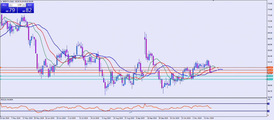Click the 13 Nov 2019 date on time axis
Viewport: 274px width, 120px height.
[x=208, y=117]
